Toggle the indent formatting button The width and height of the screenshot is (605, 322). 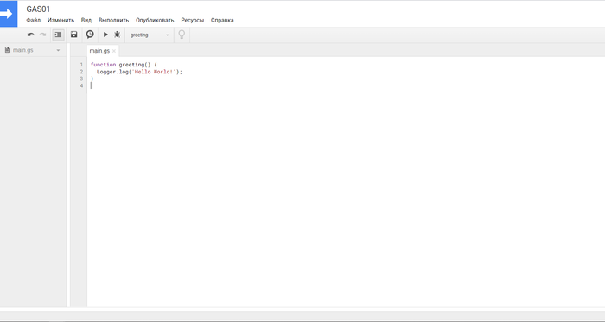pos(58,35)
